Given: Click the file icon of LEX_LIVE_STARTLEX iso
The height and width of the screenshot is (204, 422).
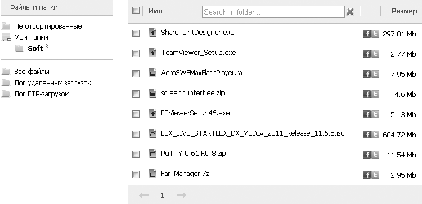Looking at the screenshot, I should 152,133.
